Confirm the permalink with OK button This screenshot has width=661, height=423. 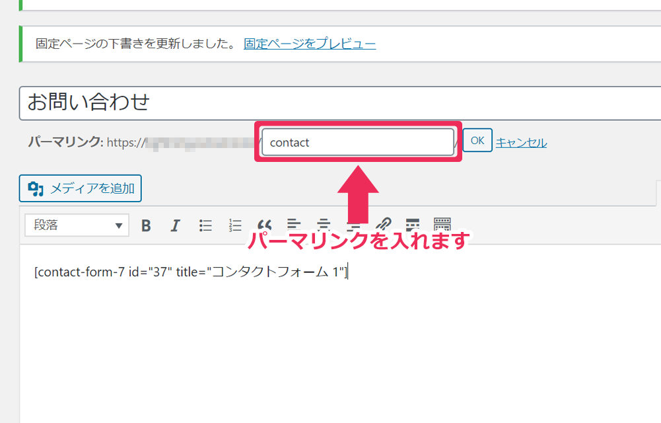pos(477,141)
